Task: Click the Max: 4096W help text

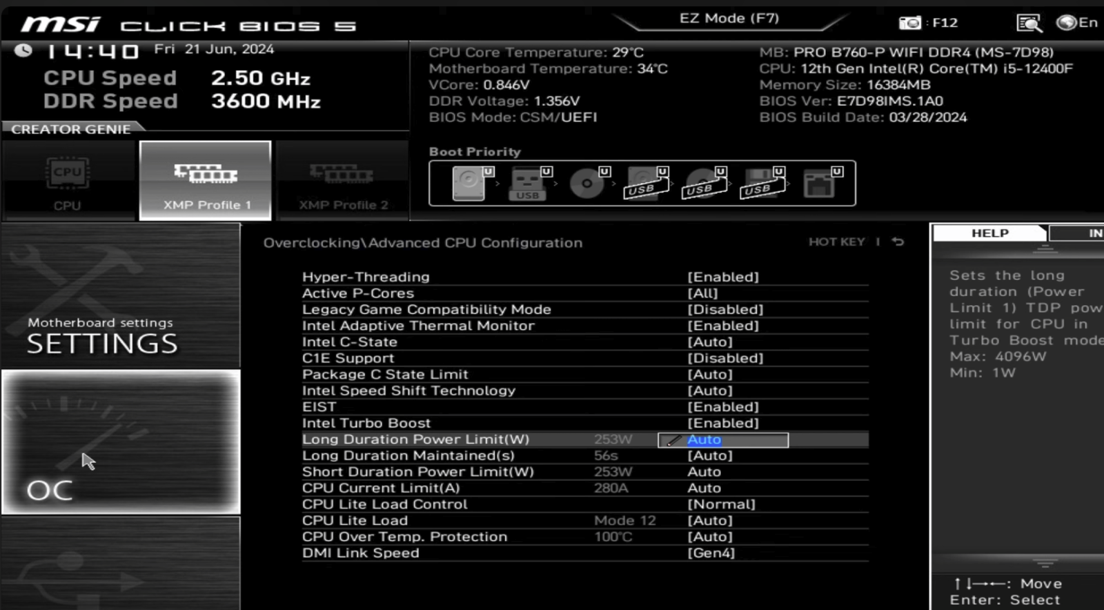Action: point(998,357)
